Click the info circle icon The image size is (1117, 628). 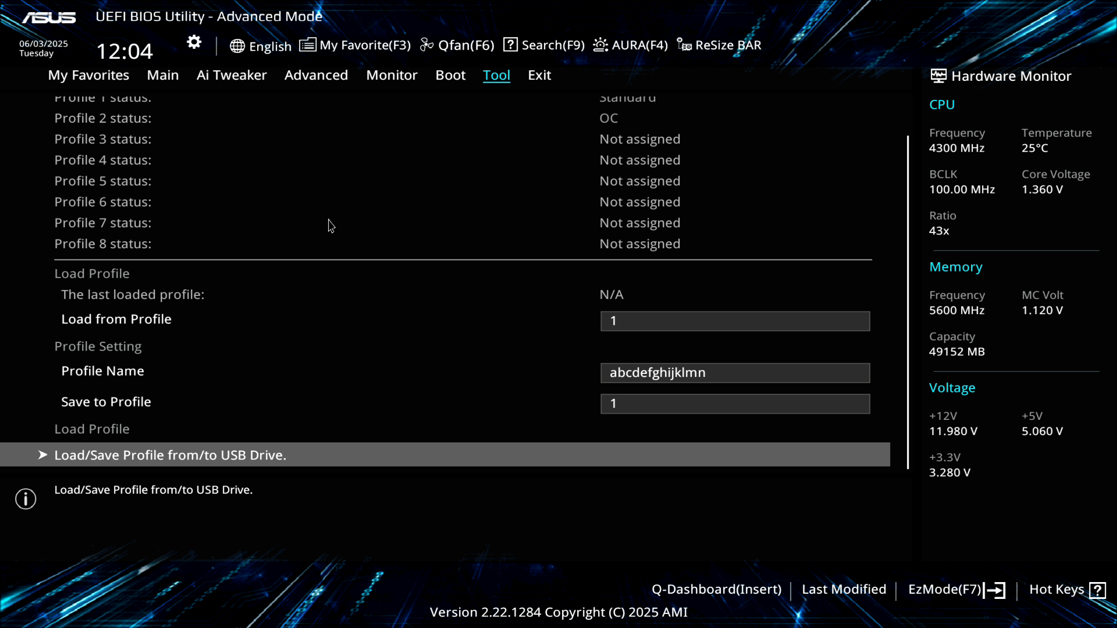26,499
